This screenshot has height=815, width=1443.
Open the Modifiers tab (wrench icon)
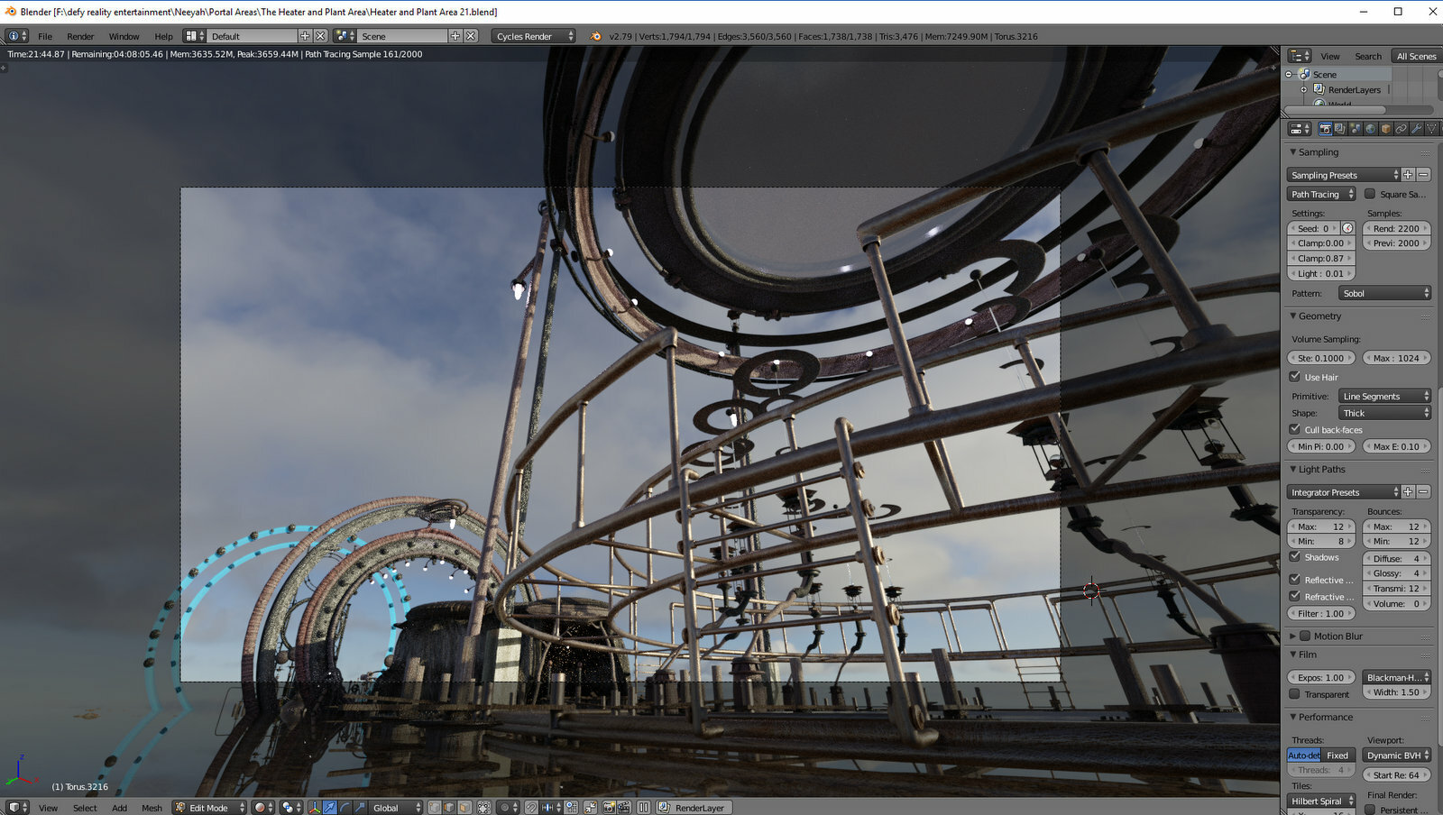point(1417,129)
